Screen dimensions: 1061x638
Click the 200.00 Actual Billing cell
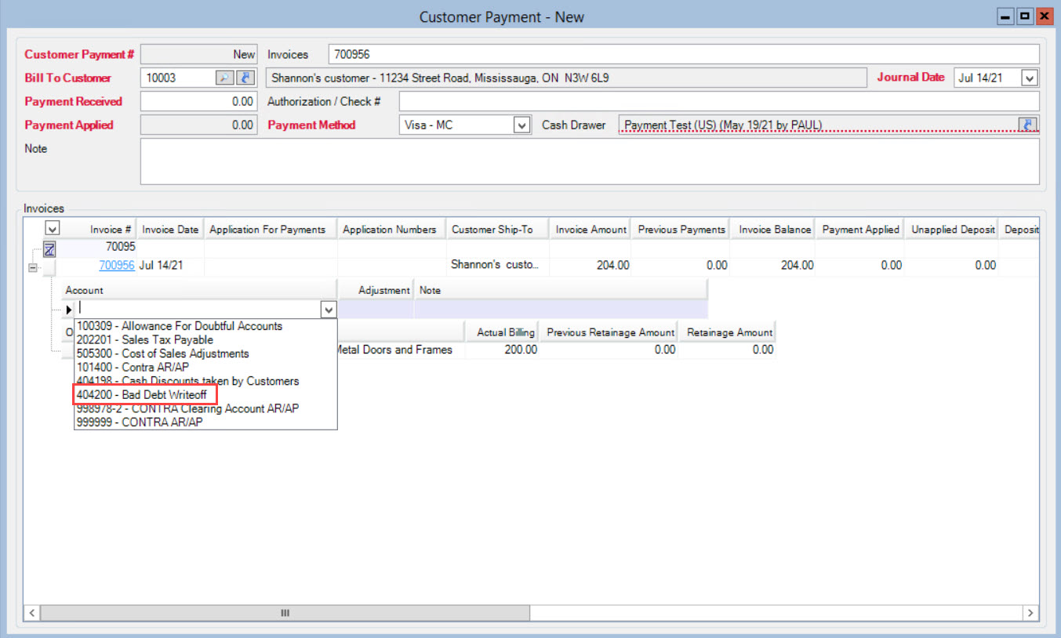(x=503, y=350)
